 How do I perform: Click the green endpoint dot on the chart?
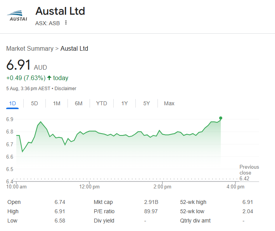click(x=221, y=118)
